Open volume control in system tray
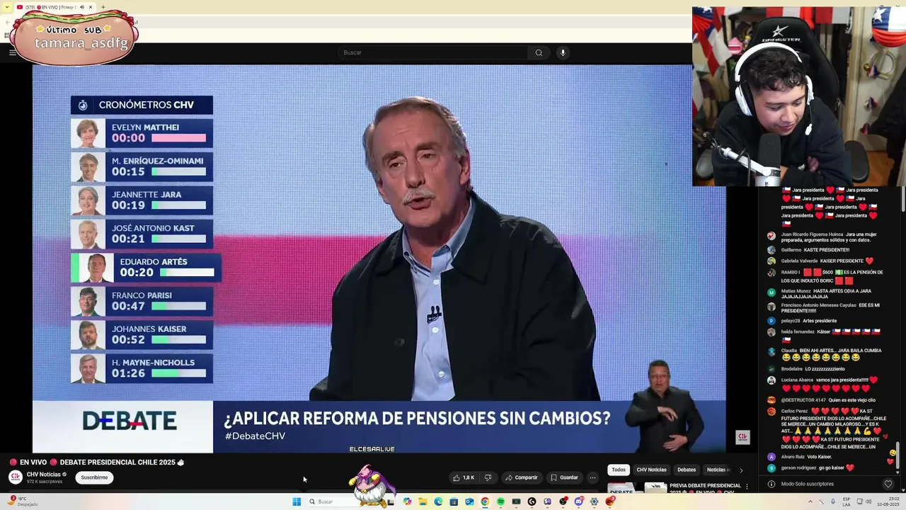This screenshot has height=510, width=906. 870,501
